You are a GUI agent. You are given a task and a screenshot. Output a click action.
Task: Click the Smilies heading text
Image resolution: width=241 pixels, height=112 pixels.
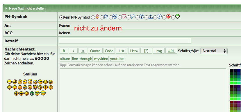(x=30, y=74)
